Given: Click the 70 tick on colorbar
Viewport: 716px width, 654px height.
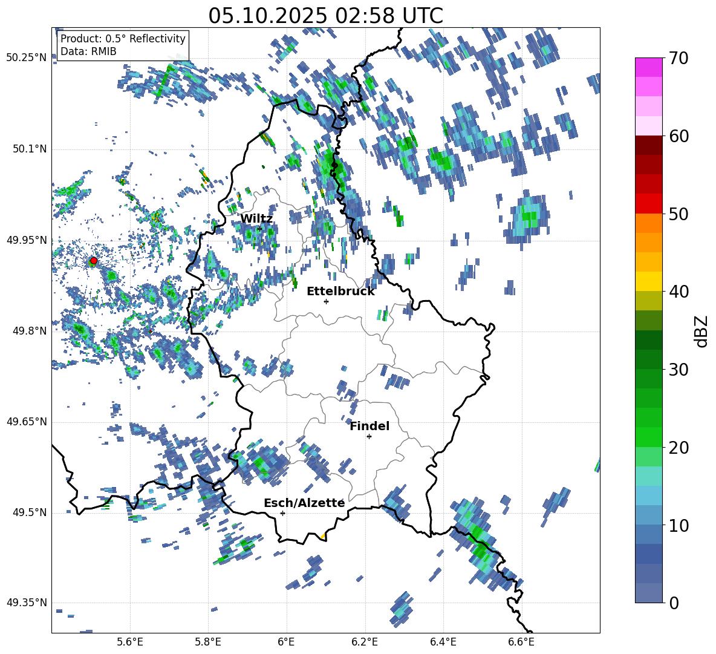Looking at the screenshot, I should coord(679,59).
